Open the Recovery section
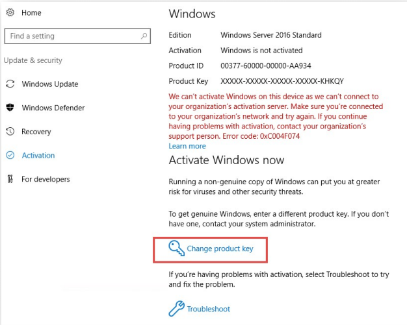This screenshot has width=407, height=325. pyautogui.click(x=36, y=132)
